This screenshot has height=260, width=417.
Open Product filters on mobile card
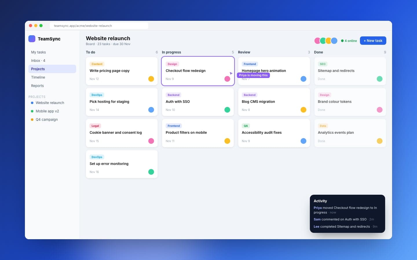click(198, 133)
